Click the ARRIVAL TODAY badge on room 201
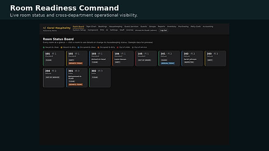Viewport: 269px width, 151px height. tap(167, 63)
